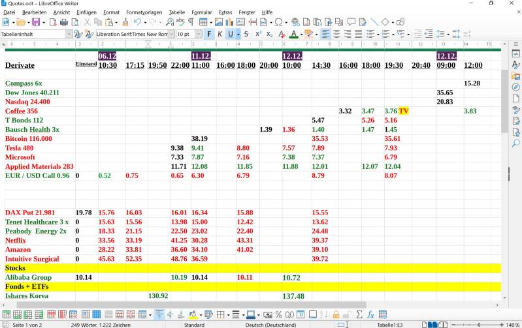Select the Line drawing tool
Image resolution: width=522 pixels, height=328 pixels.
click(374, 22)
